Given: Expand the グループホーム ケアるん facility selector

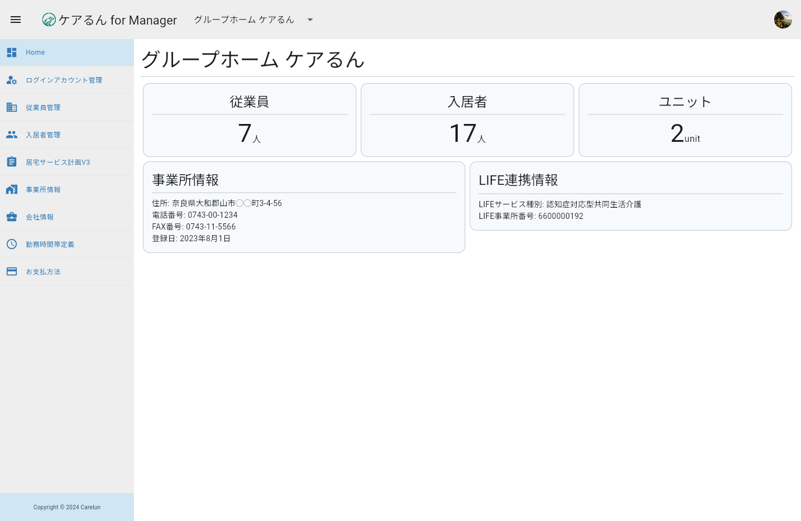Looking at the screenshot, I should click(244, 20).
